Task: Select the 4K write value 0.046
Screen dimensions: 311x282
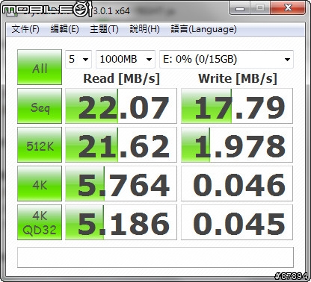Action: 237,184
